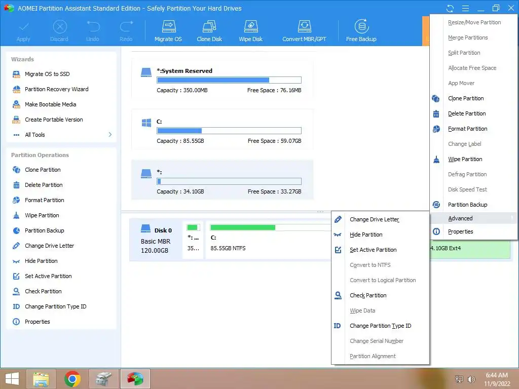Image resolution: width=519 pixels, height=389 pixels.
Task: Select the System Reserved partition card
Action: click(223, 79)
